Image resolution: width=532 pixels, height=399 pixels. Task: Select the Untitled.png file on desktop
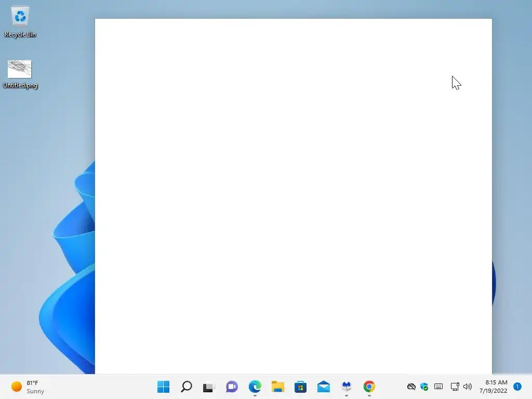click(x=20, y=74)
